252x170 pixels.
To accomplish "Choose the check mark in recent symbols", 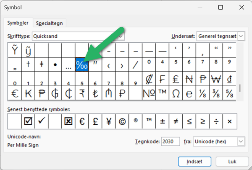I will [x=42, y=121].
